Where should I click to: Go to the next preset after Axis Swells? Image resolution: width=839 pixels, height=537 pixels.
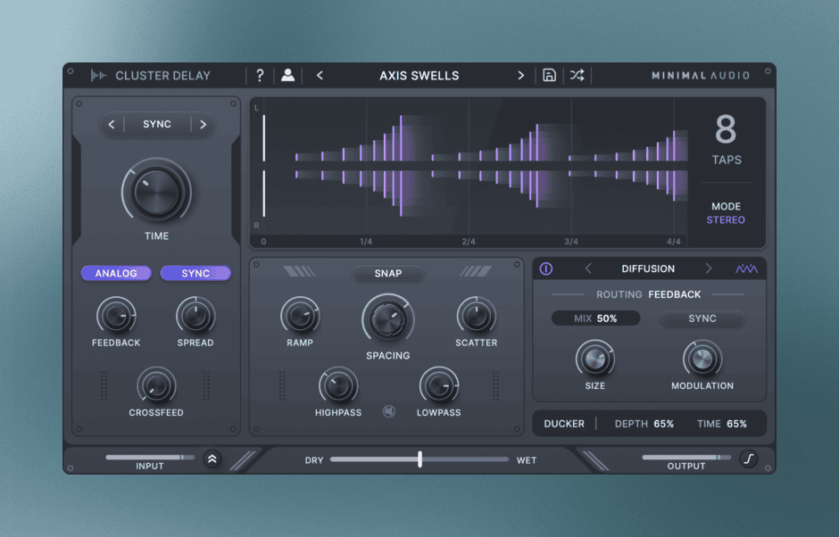521,76
